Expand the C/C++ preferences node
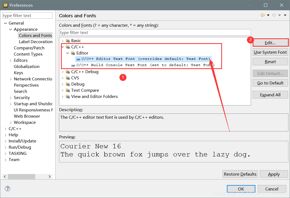The width and height of the screenshot is (290, 198). point(5,129)
